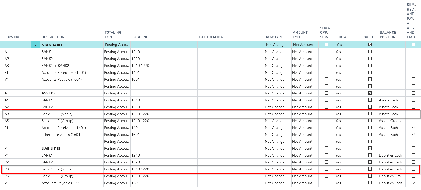
Task: Open the row options menu for STANDARD
Action: (x=35, y=45)
